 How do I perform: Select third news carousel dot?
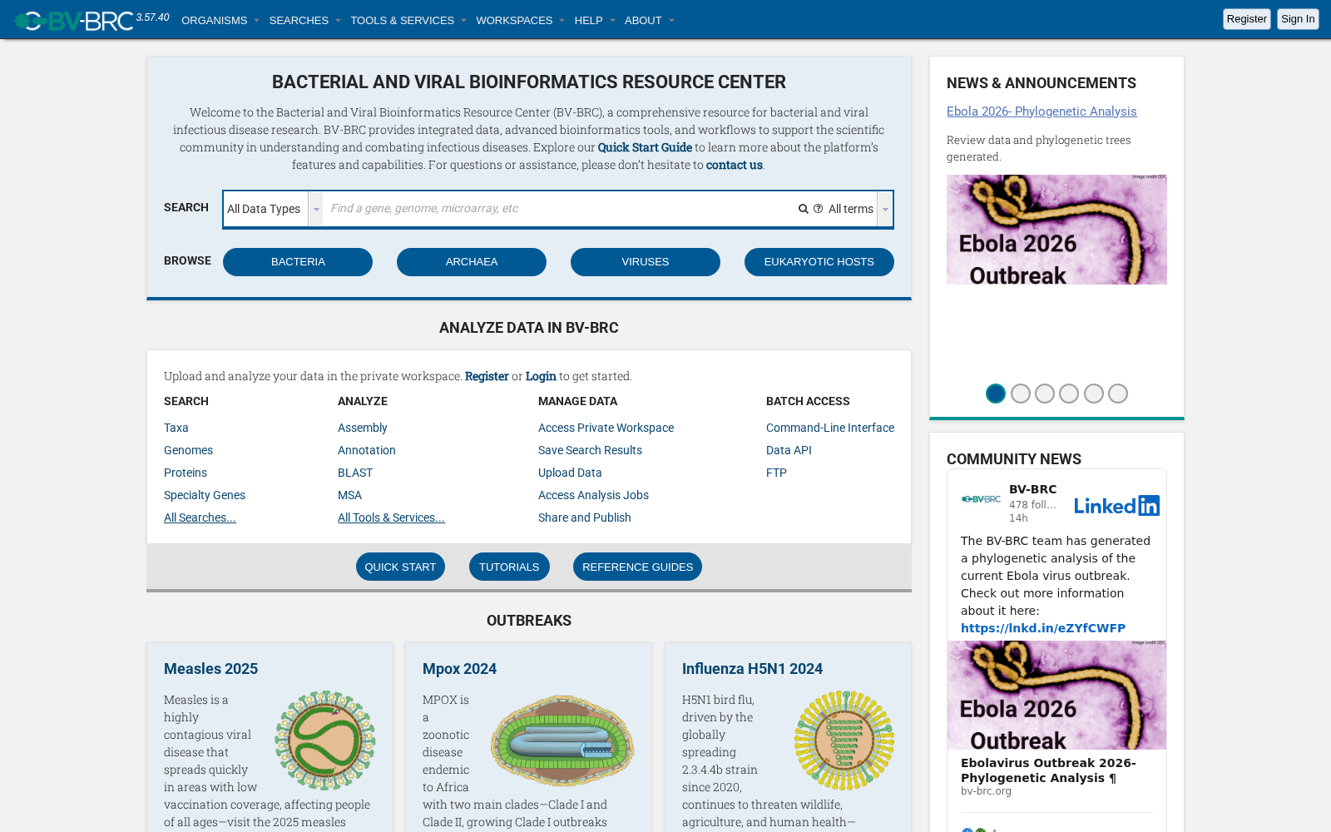tap(1045, 394)
